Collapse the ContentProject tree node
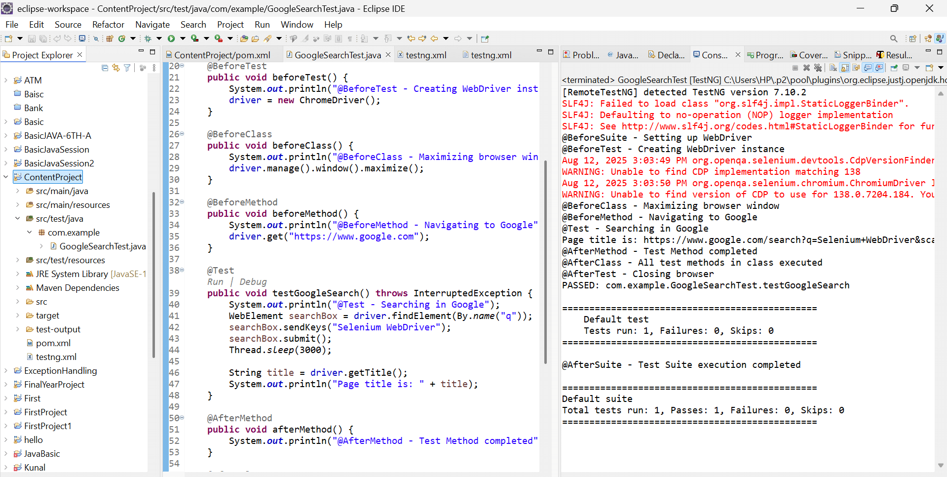 (6, 177)
